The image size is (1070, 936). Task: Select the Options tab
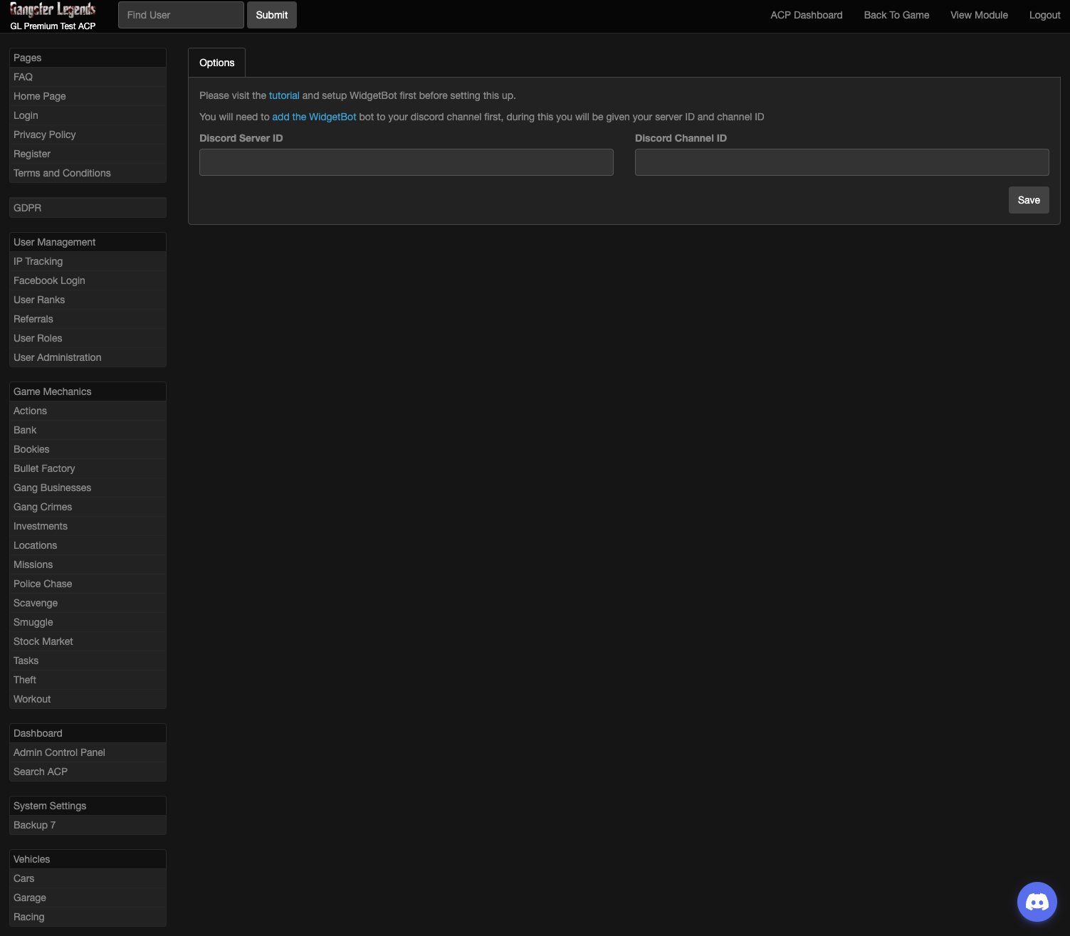coord(216,63)
